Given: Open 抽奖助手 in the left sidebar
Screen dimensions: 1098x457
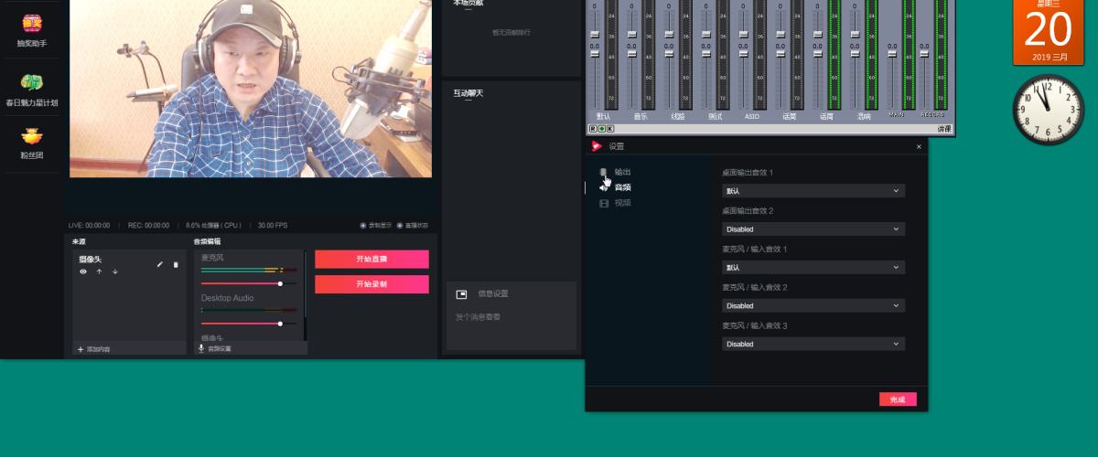Looking at the screenshot, I should pyautogui.click(x=32, y=29).
